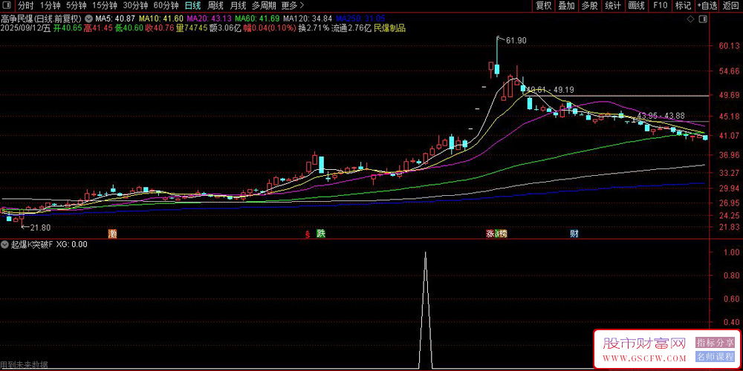The height and width of the screenshot is (371, 743).
Task: Click the 榜 event marker
Action: coord(503,233)
